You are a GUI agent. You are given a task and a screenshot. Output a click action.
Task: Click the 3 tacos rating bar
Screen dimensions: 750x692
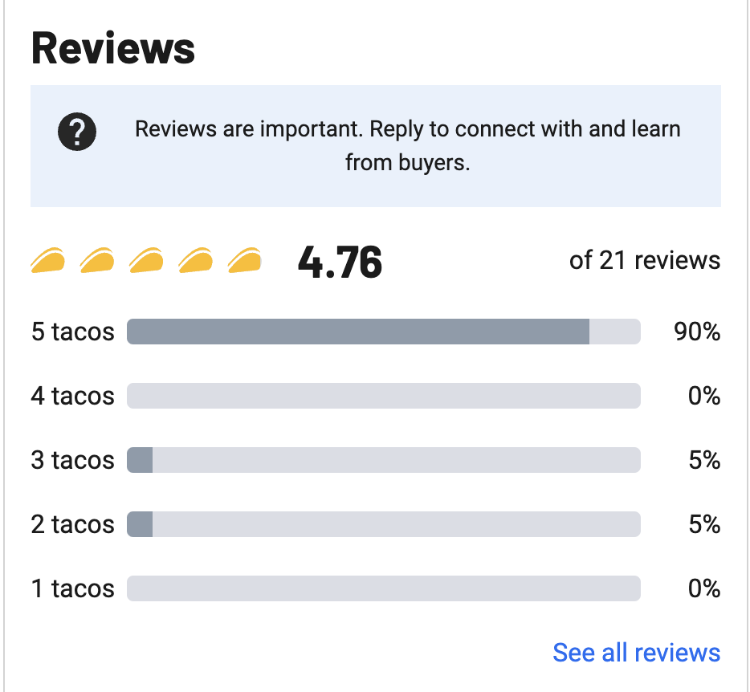click(x=383, y=460)
